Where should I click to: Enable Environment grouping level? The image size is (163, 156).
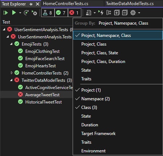coord(118,151)
